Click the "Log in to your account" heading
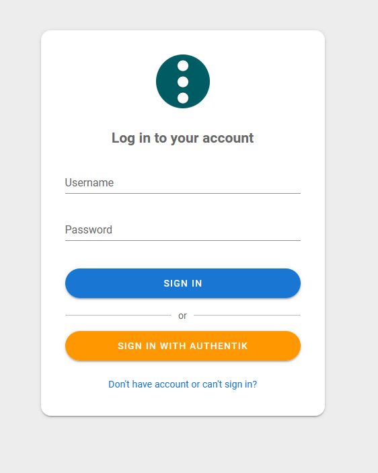 (183, 138)
